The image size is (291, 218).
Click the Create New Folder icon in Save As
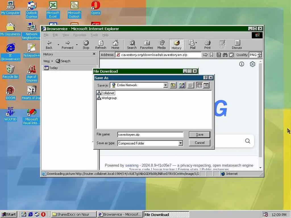point(191,85)
